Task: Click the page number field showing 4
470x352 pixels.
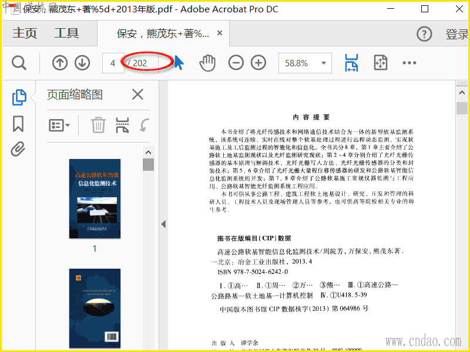Action: 113,63
